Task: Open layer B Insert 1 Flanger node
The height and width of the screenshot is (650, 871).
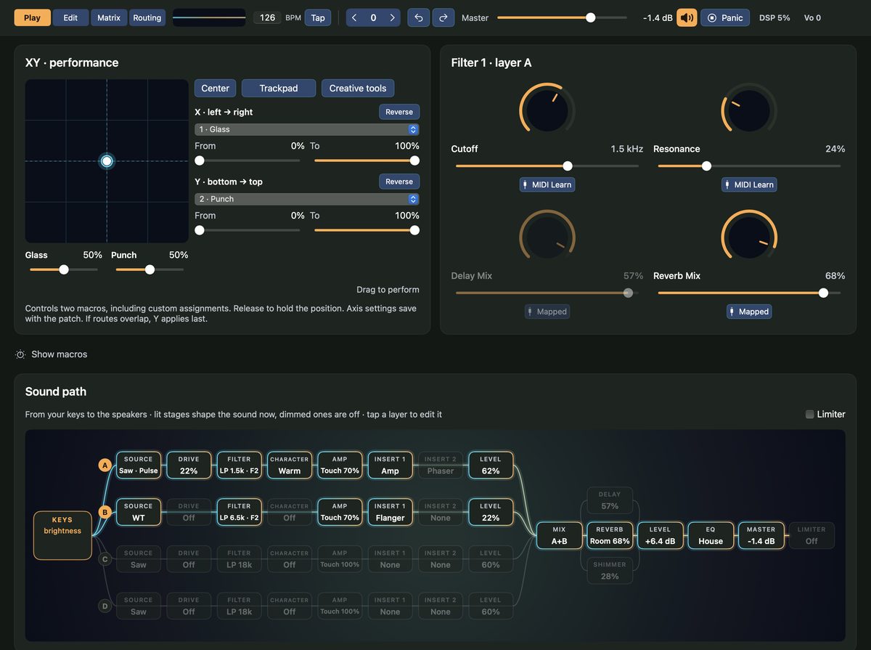Action: coord(390,512)
